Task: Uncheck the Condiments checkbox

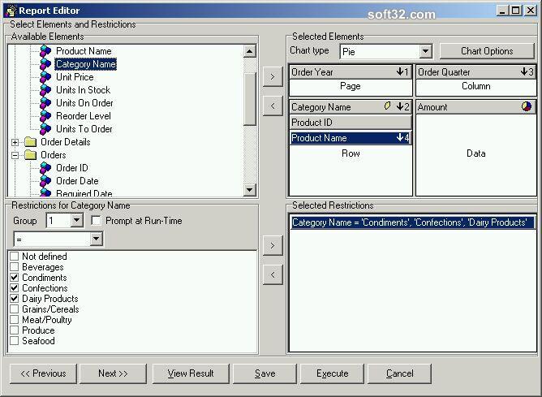Action: [15, 278]
